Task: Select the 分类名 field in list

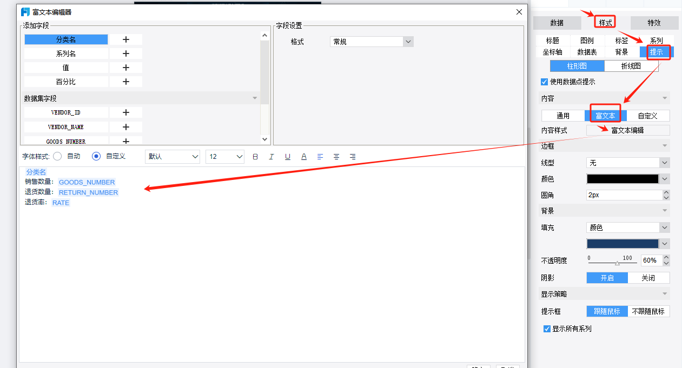Action: 66,39
